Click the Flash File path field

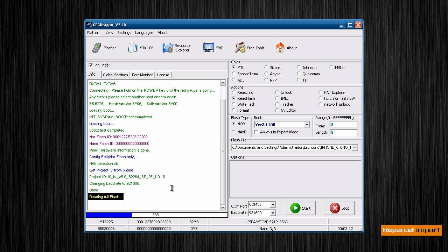[292, 147]
